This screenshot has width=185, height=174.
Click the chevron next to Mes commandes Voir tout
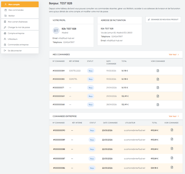(x=178, y=54)
